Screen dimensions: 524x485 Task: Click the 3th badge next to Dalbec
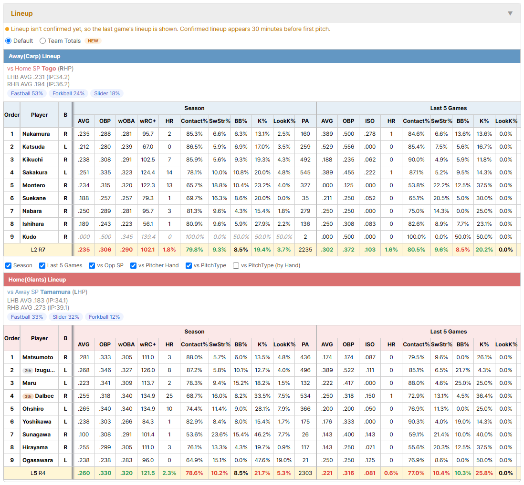click(x=28, y=396)
